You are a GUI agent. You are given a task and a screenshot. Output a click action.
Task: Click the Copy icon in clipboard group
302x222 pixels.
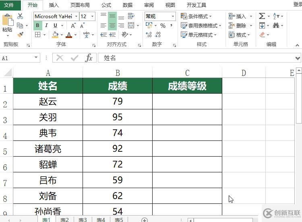(20, 25)
